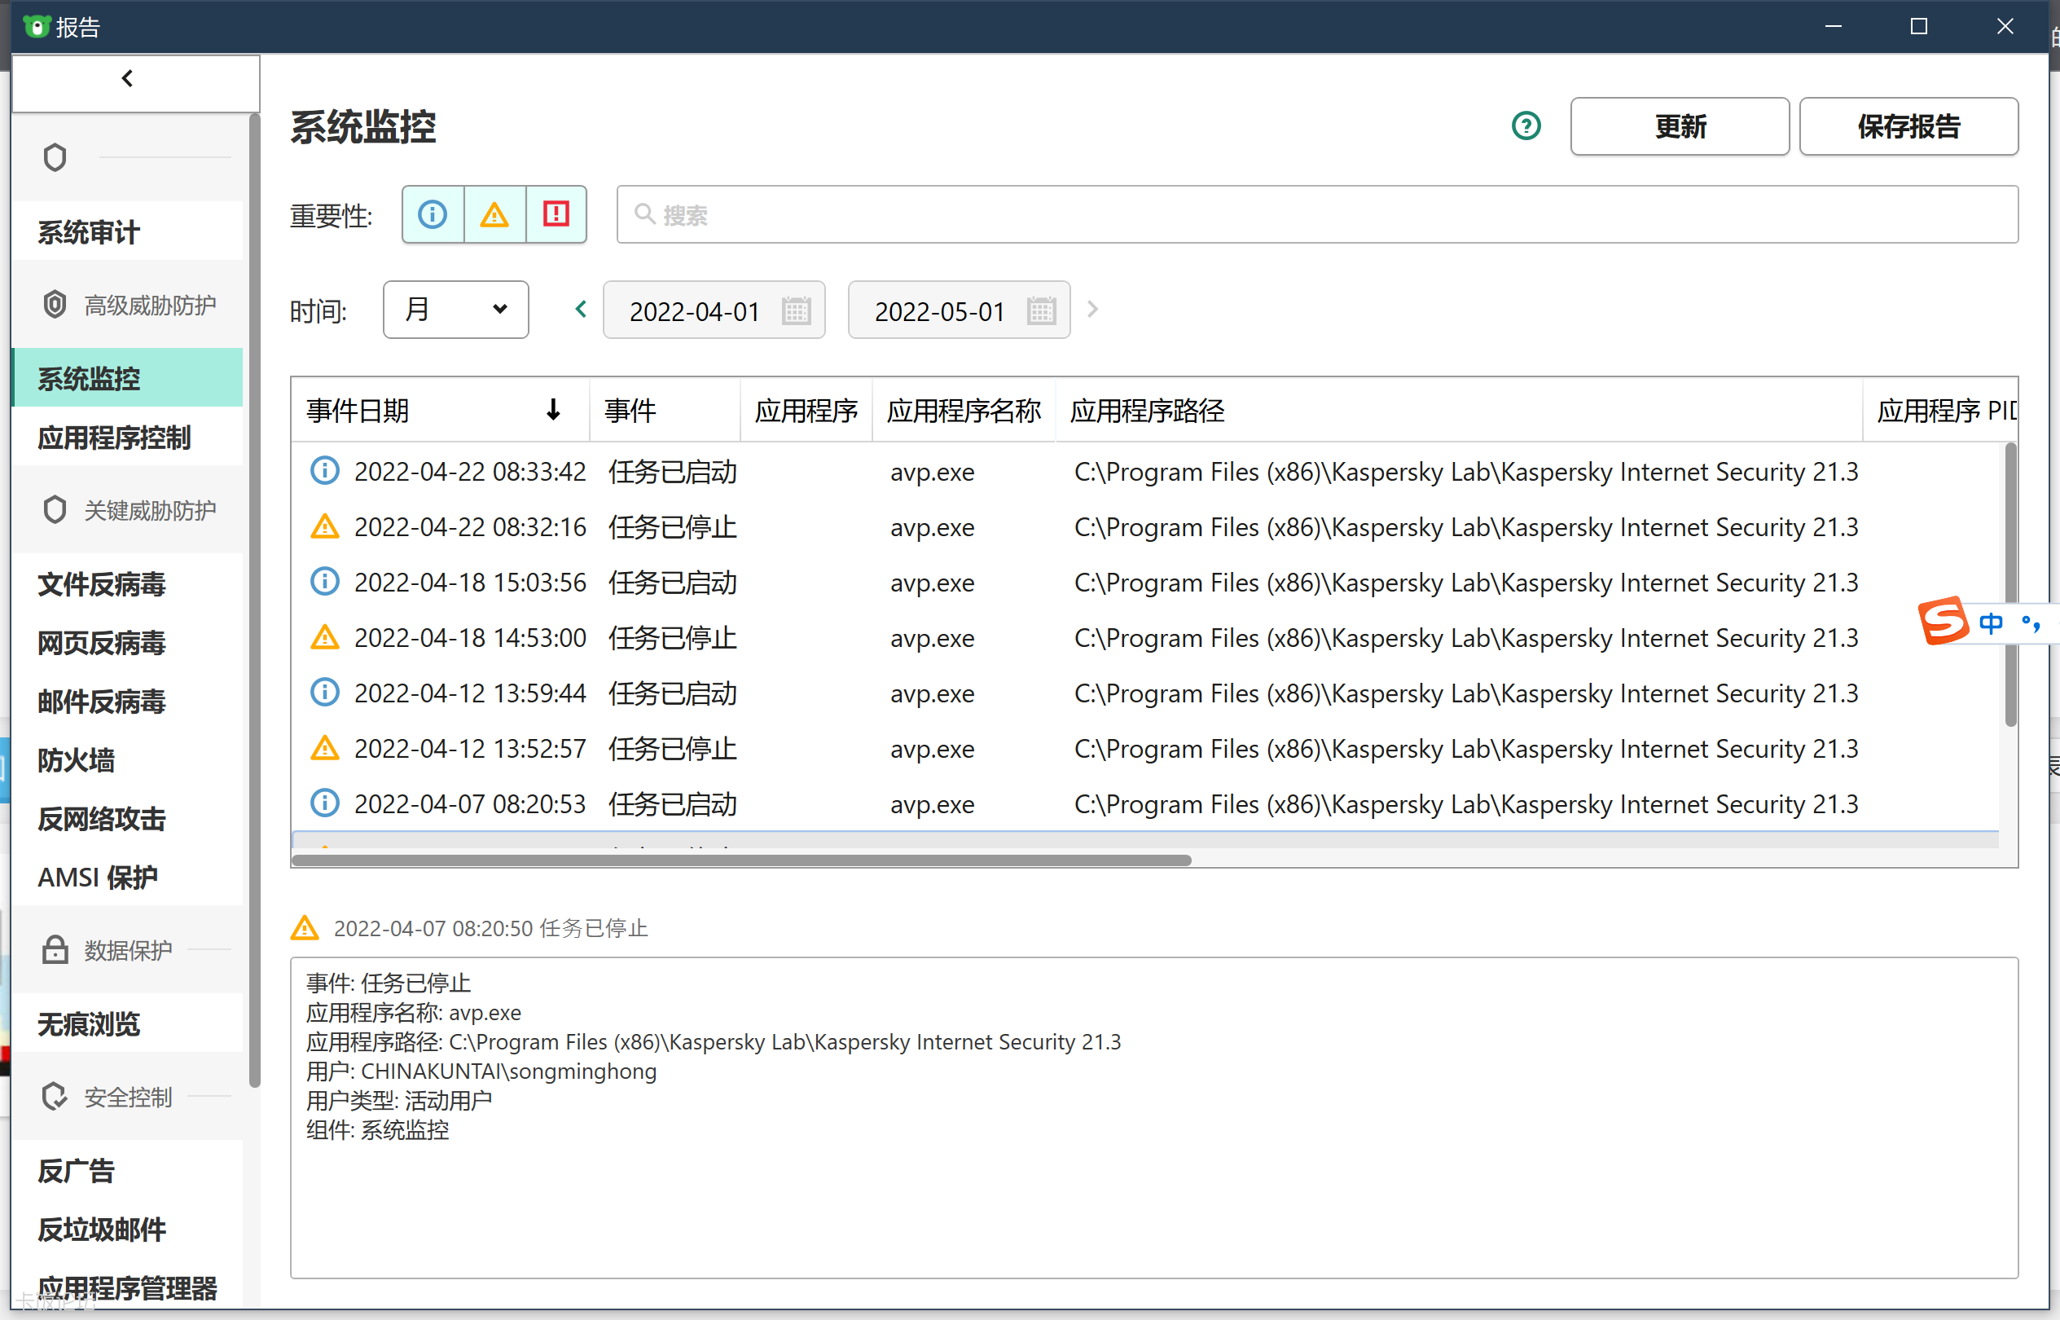
Task: Click the 保存报告 button
Action: pyautogui.click(x=1908, y=126)
